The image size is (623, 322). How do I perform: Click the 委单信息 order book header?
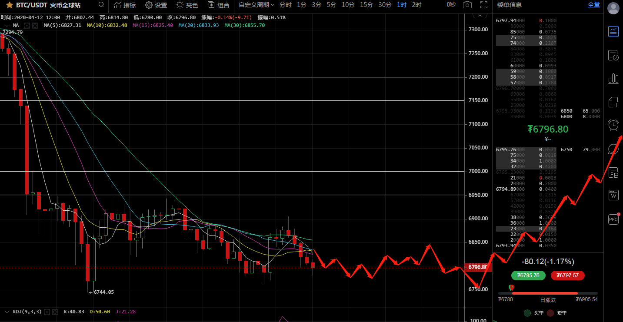[510, 5]
